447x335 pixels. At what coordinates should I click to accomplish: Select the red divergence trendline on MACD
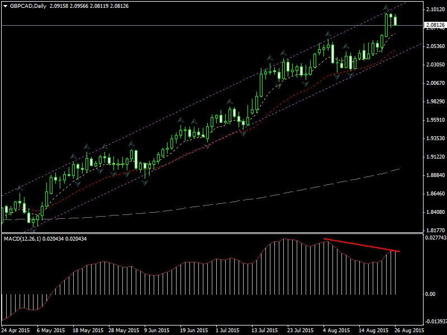362,245
